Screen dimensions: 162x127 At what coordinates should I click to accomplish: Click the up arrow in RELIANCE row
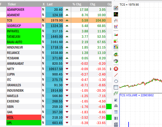(x=67, y=53)
